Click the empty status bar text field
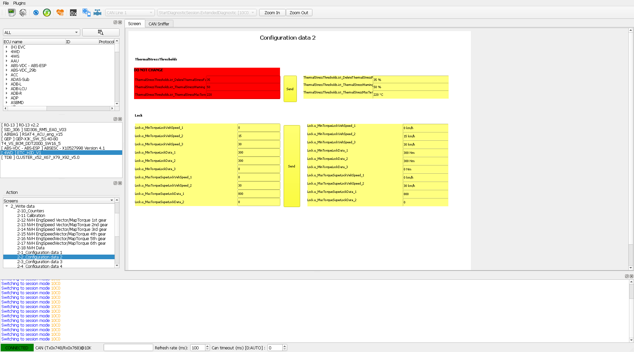This screenshot has height=352, width=634. coord(128,347)
